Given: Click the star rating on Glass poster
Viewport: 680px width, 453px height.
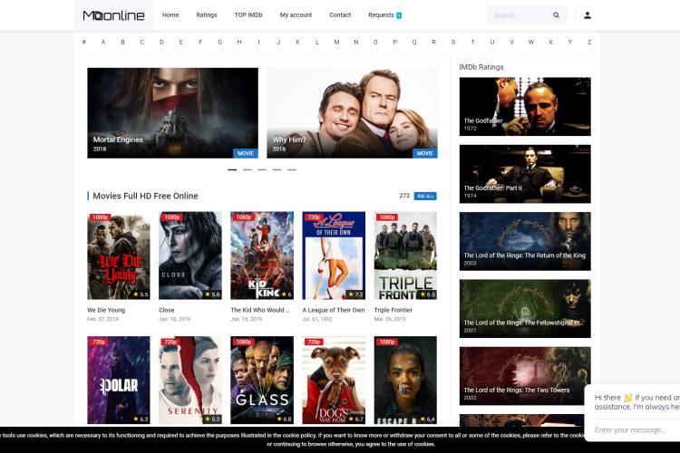Looking at the screenshot, I should tap(284, 419).
